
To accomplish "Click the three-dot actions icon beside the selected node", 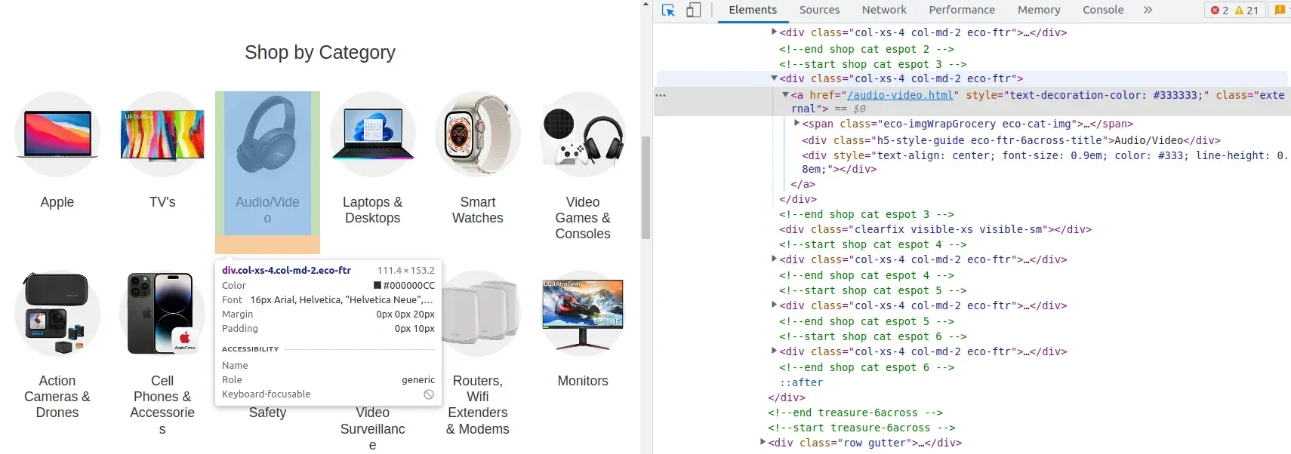I will click(x=661, y=95).
